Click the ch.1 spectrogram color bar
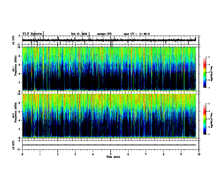Screen dimensions: 224x173 (x=205, y=72)
